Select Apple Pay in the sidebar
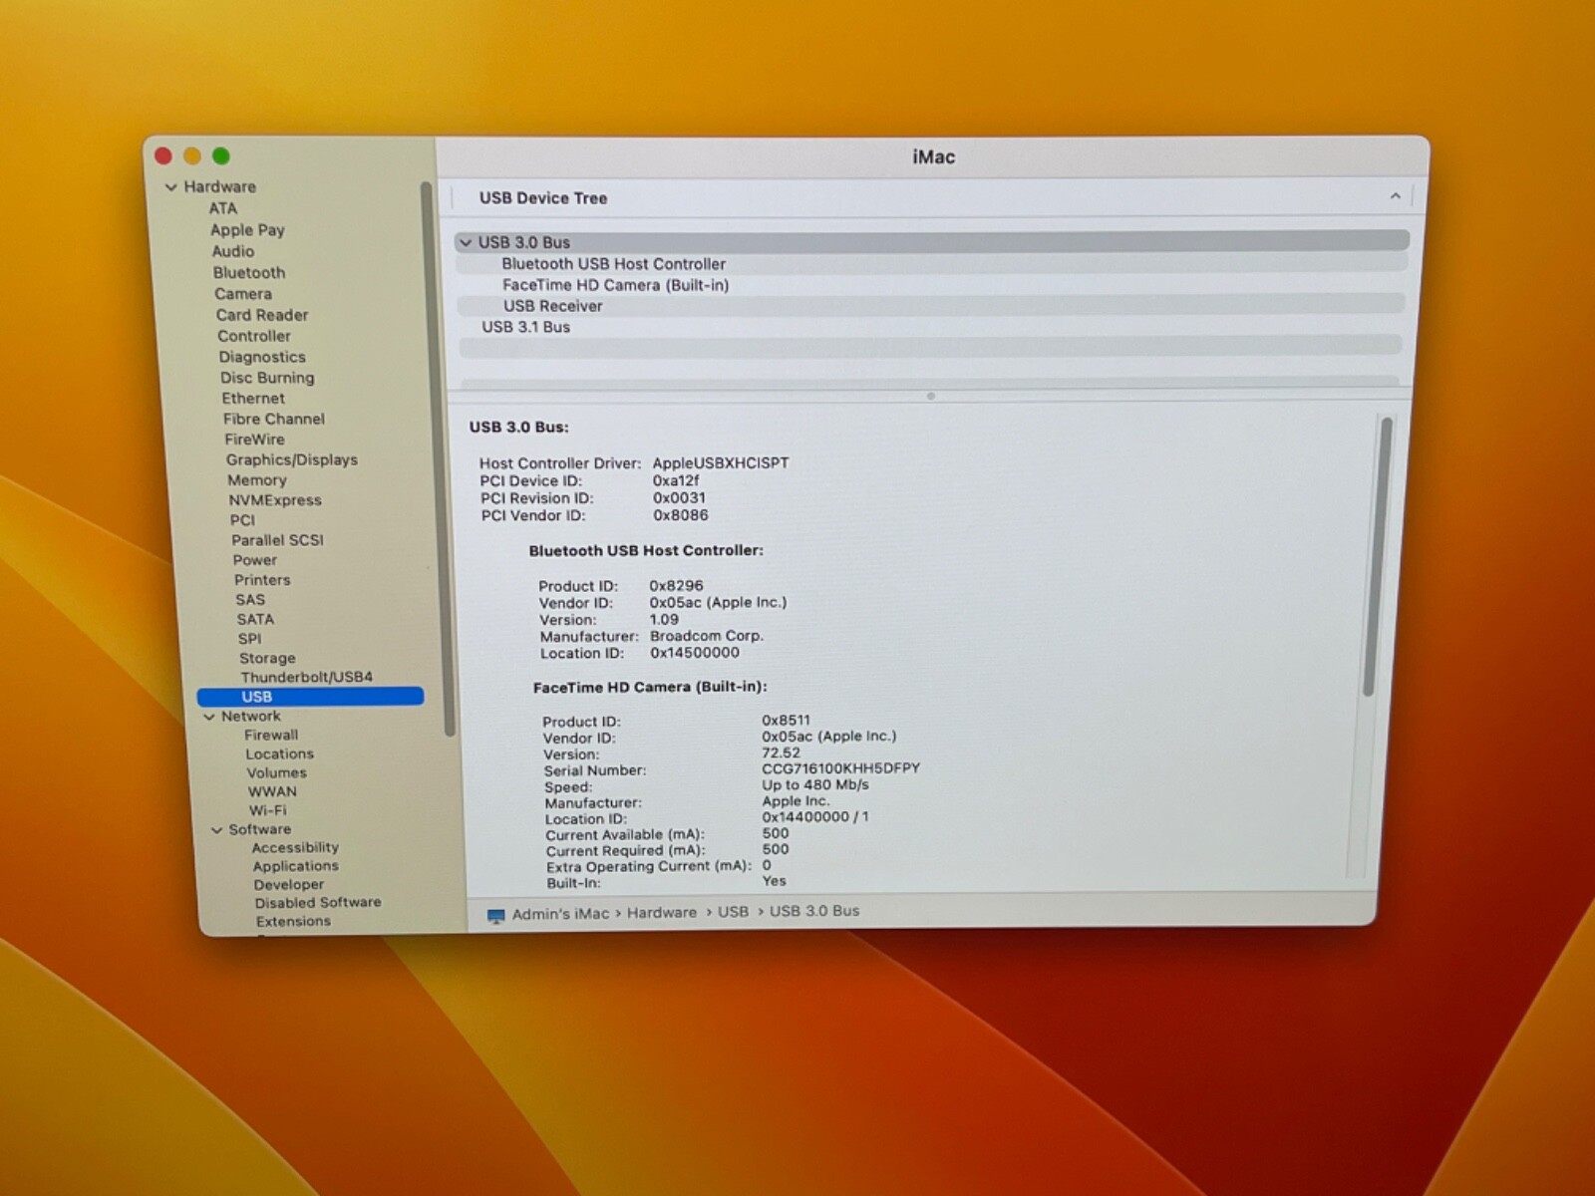 (x=247, y=230)
